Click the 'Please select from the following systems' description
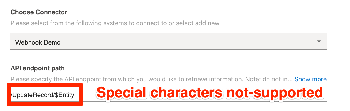The image size is (350, 111). pos(115,23)
